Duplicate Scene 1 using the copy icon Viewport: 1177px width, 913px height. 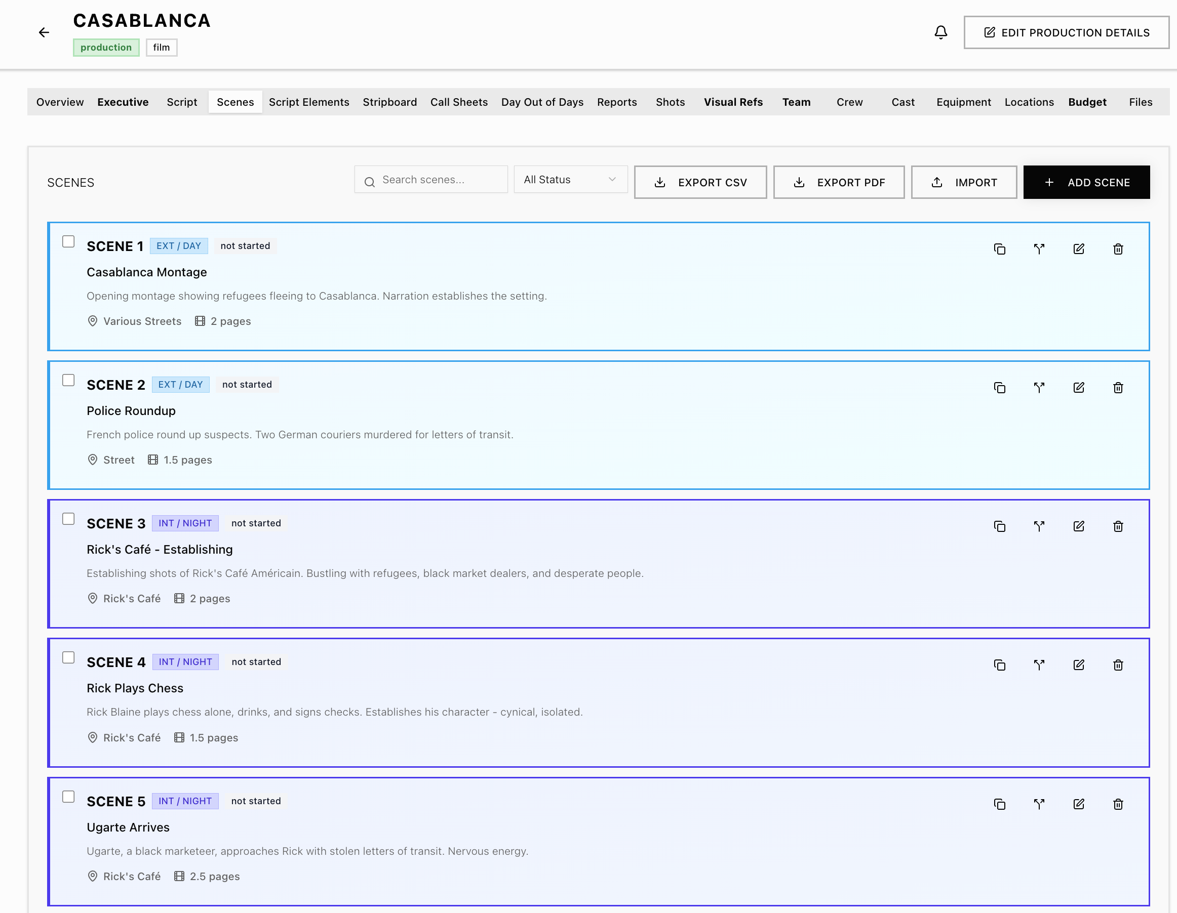pyautogui.click(x=1000, y=249)
